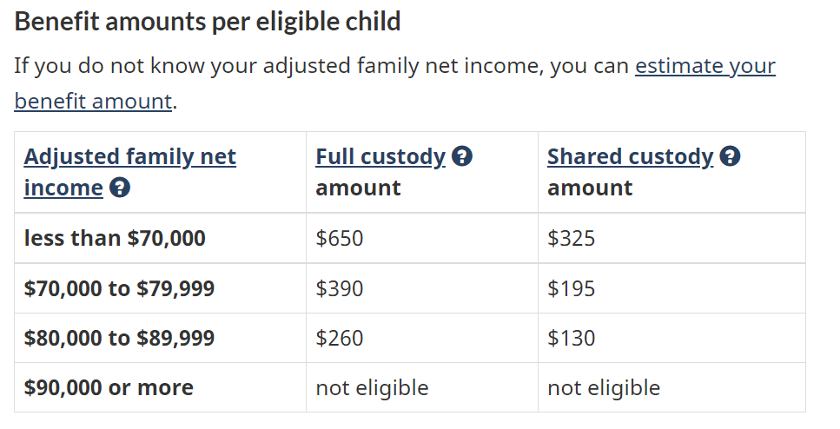
Task: Select the less than $70,000 row header
Action: 115,238
